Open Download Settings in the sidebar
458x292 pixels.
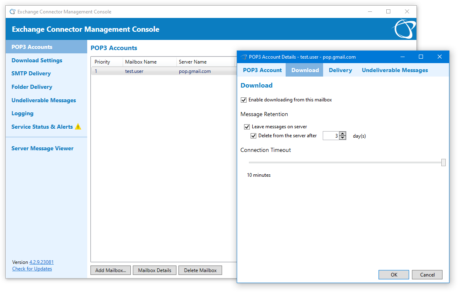point(37,60)
